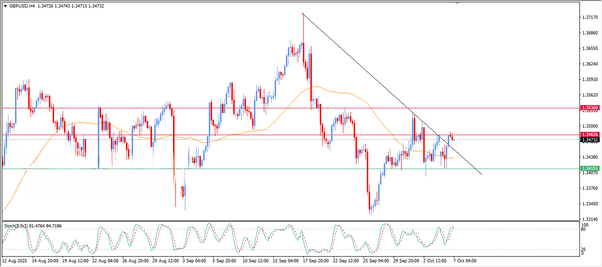The image size is (602, 267).
Task: Click the green 1.34151 price label
Action: coord(590,169)
